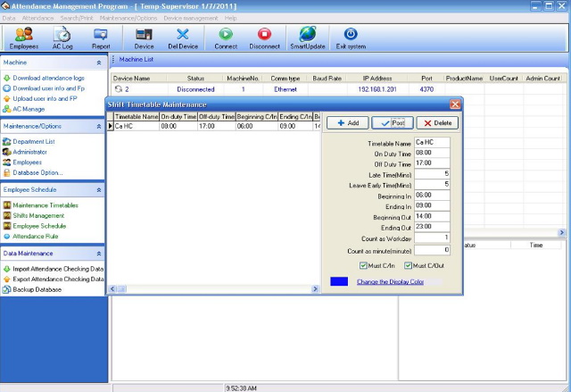Click the Upload user info and FP icon
Image resolution: width=571 pixels, height=392 pixels.
[6, 99]
